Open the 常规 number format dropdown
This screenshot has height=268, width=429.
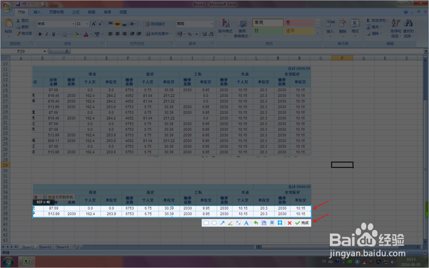click(212, 24)
